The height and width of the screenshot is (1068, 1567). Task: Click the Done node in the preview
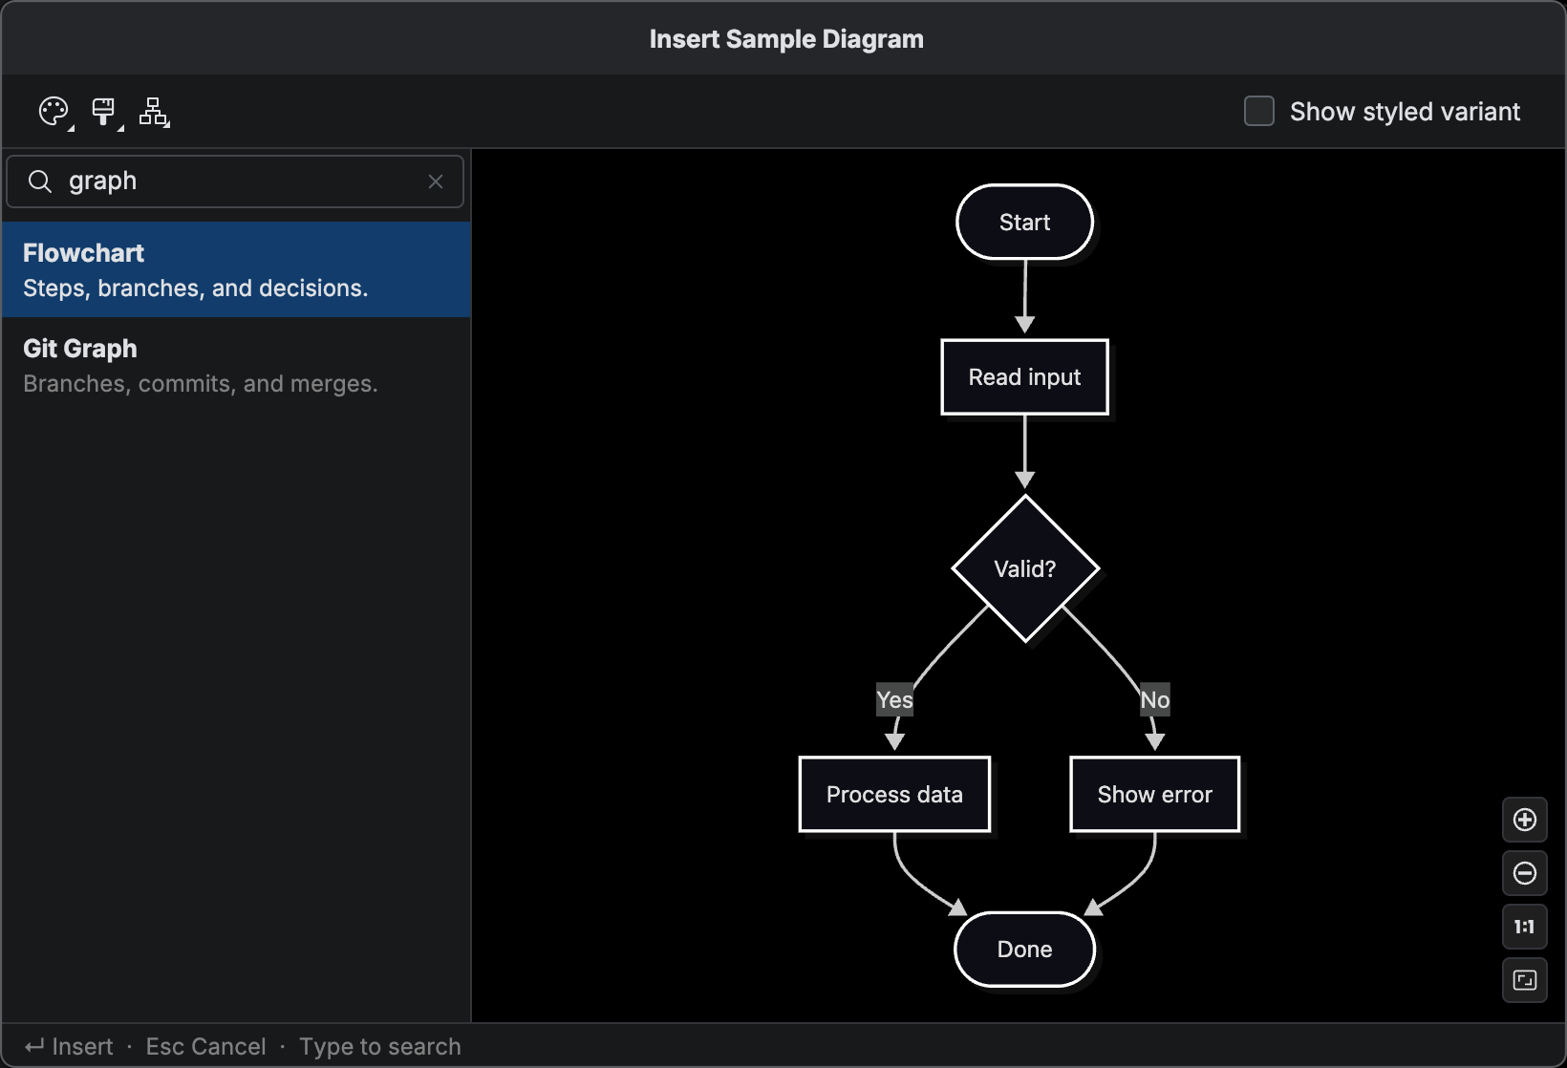click(x=1024, y=950)
